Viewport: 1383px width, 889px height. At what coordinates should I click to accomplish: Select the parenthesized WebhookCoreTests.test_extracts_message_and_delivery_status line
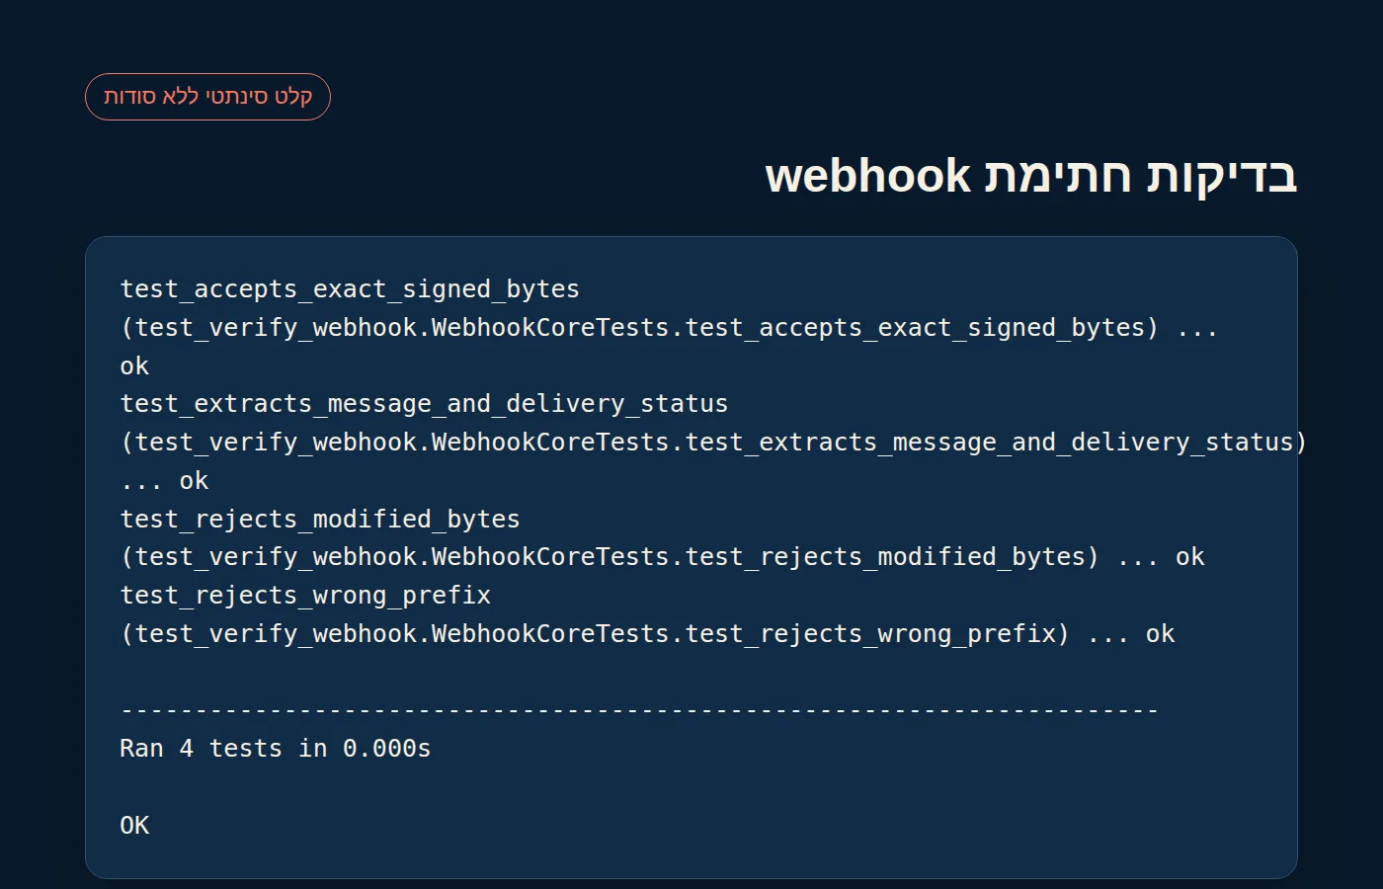[713, 443]
